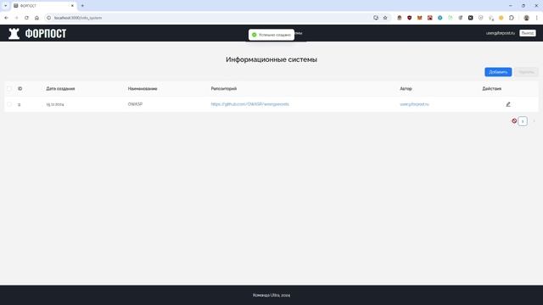Select the ФОРПОСТ browser tab
The image size is (543, 305).
(43, 6)
